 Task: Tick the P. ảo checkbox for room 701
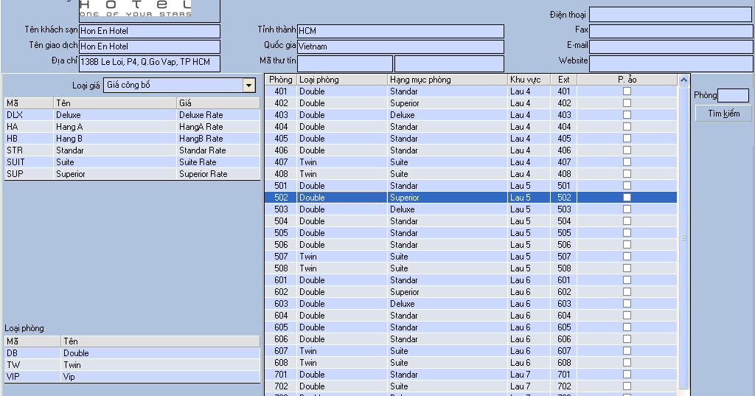(627, 375)
